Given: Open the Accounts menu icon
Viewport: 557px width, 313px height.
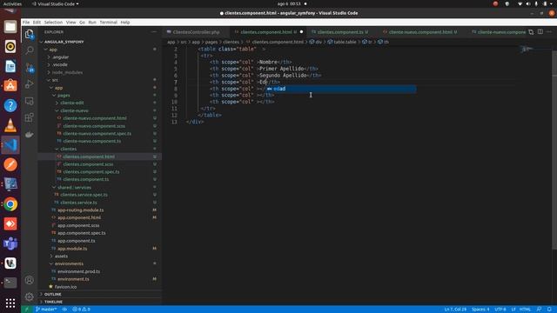Looking at the screenshot, I should click(x=29, y=280).
